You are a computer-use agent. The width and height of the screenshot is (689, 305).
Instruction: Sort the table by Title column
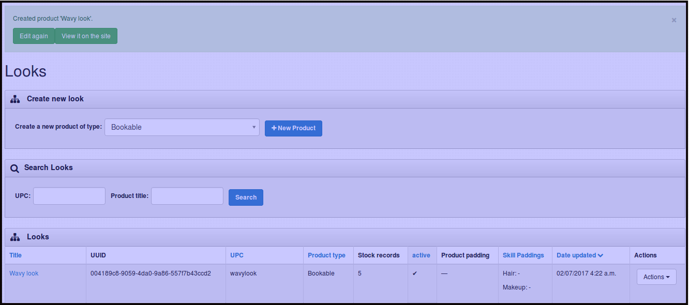(x=16, y=255)
